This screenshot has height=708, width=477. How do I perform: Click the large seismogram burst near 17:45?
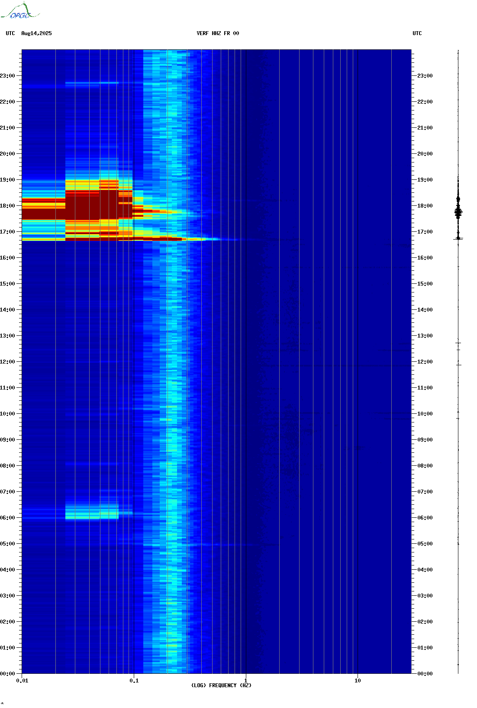click(x=458, y=211)
